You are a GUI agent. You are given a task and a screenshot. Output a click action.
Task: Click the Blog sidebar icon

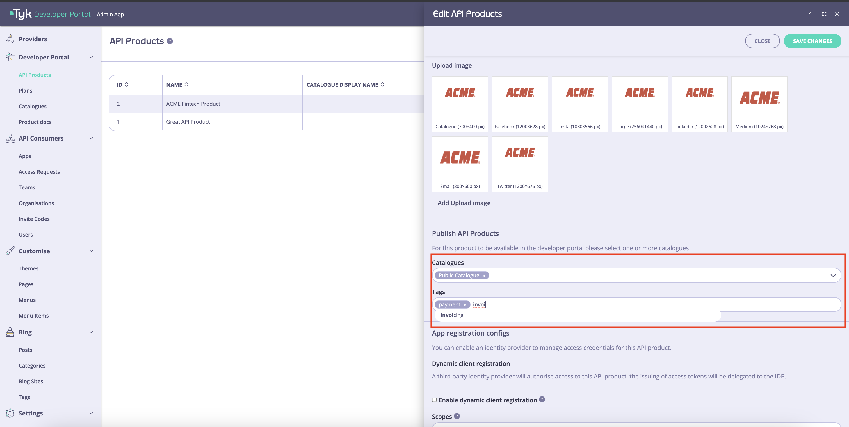pyautogui.click(x=10, y=332)
